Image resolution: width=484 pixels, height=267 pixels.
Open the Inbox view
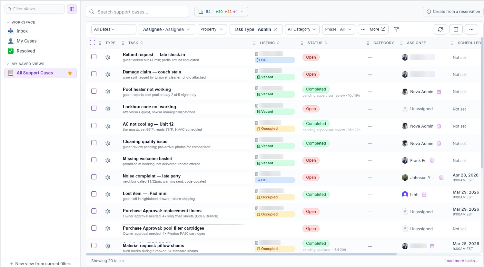[x=22, y=31]
